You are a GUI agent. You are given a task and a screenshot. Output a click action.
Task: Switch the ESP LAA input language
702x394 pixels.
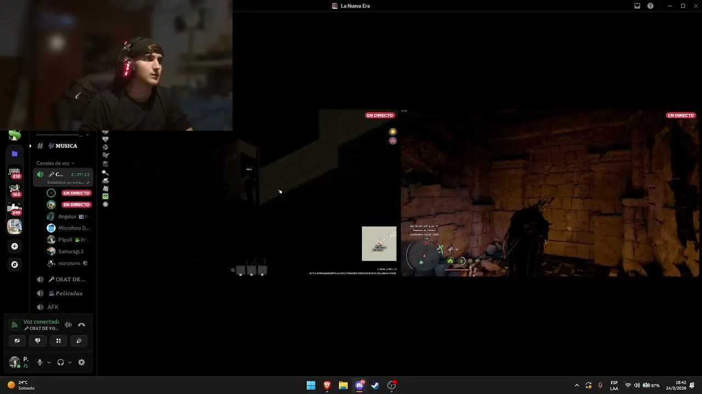click(614, 385)
